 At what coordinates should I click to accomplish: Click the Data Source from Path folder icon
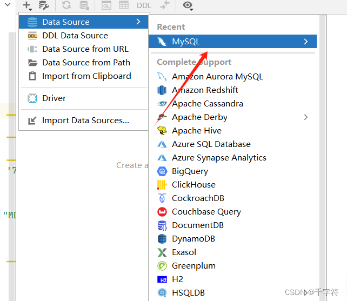pyautogui.click(x=32, y=63)
